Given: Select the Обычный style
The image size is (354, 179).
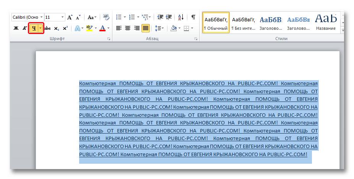Looking at the screenshot, I should point(216,23).
